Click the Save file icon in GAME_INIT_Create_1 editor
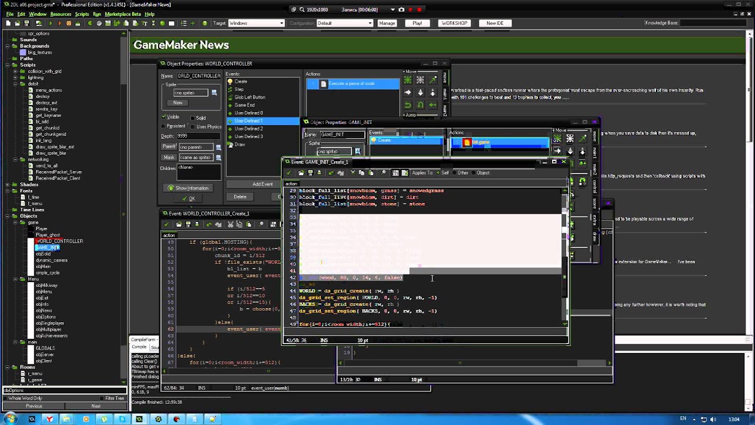Image resolution: width=755 pixels, height=425 pixels. [x=310, y=172]
